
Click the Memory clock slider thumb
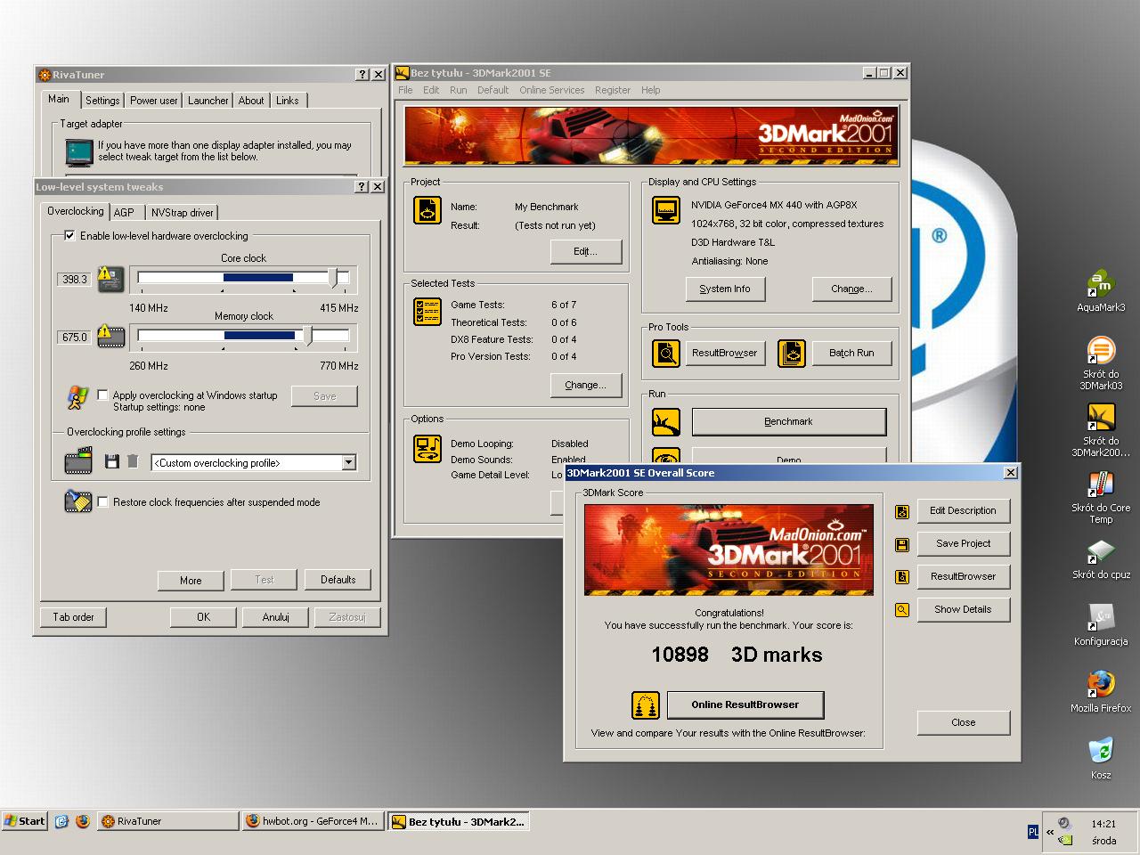pos(308,336)
